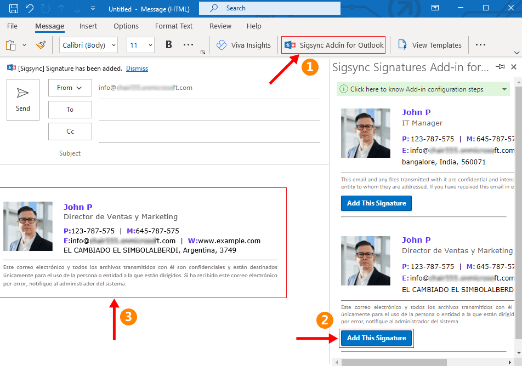
Task: Click the Save icon in title bar
Action: click(x=14, y=8)
